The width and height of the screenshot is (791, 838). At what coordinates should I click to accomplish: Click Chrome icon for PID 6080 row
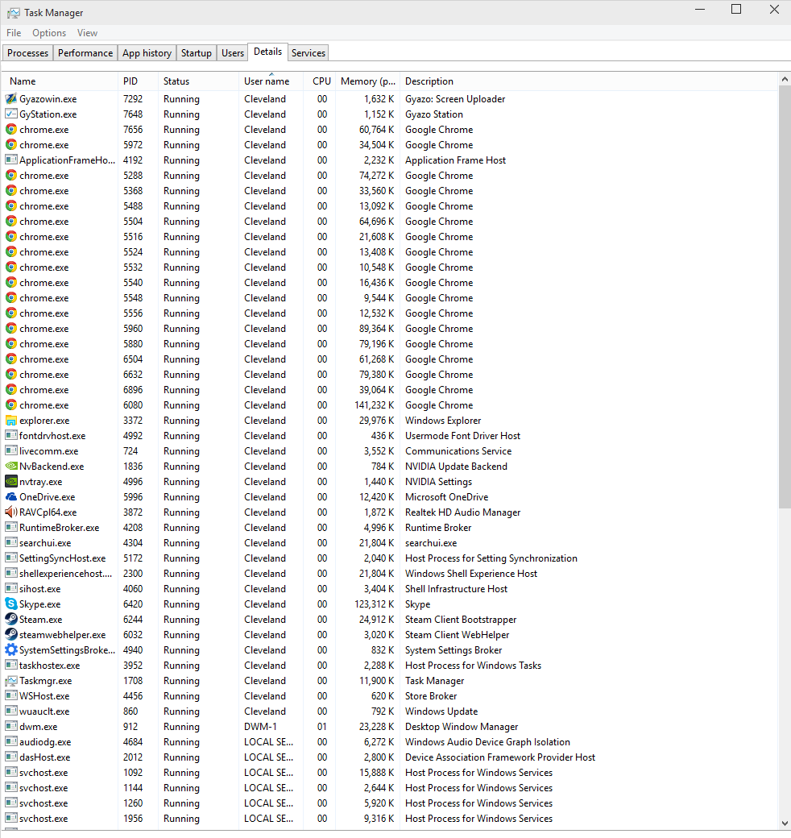point(11,405)
